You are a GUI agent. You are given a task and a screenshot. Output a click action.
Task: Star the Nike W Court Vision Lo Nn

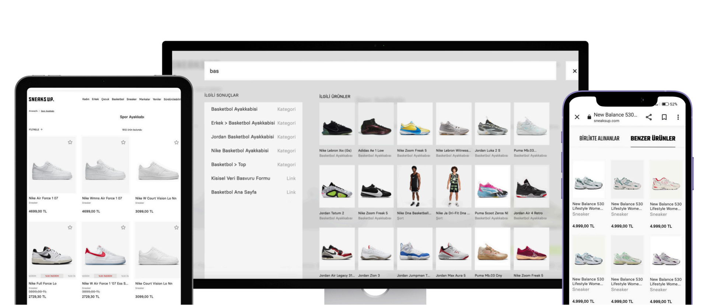click(176, 143)
